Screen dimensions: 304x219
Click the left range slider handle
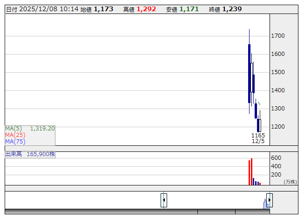point(164,200)
